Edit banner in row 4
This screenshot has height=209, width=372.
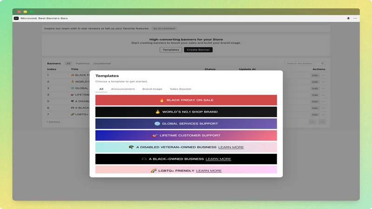[315, 95]
